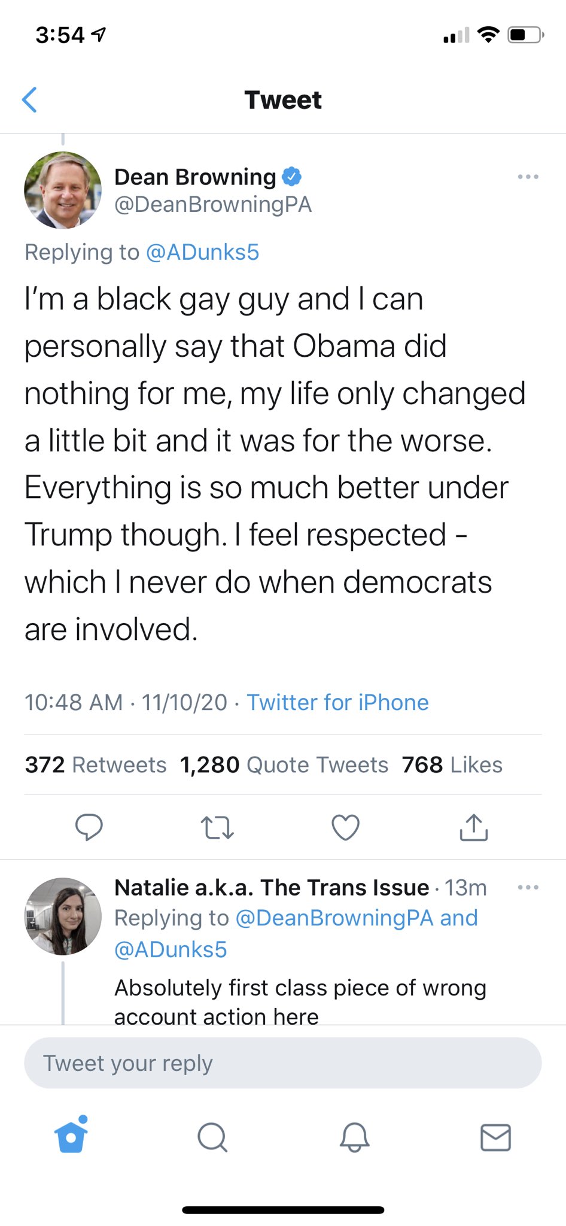This screenshot has height=1226, width=566.
Task: Open the Messages envelope tab
Action: coord(495,1137)
